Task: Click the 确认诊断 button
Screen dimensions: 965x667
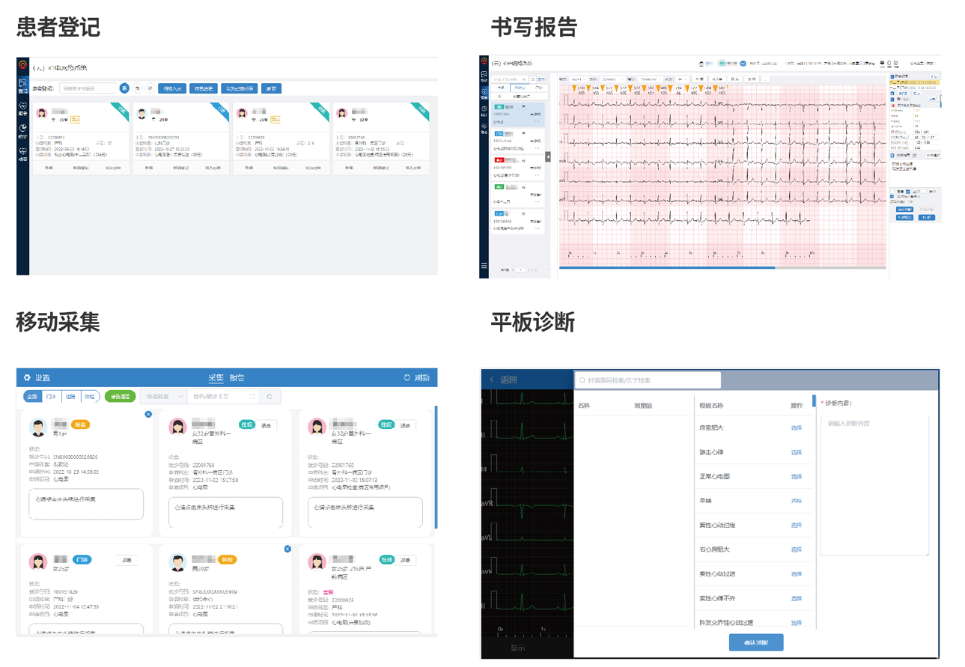Action: (x=755, y=642)
